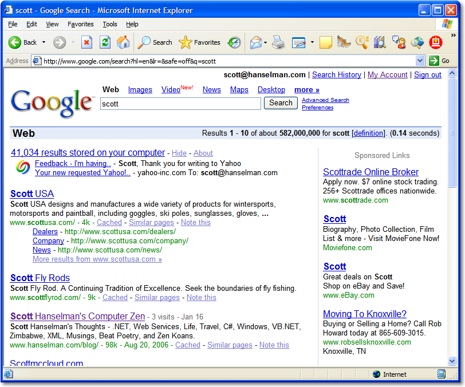465x387 pixels.
Task: Click Cached link for Scott Fly Rods
Action: [x=115, y=298]
